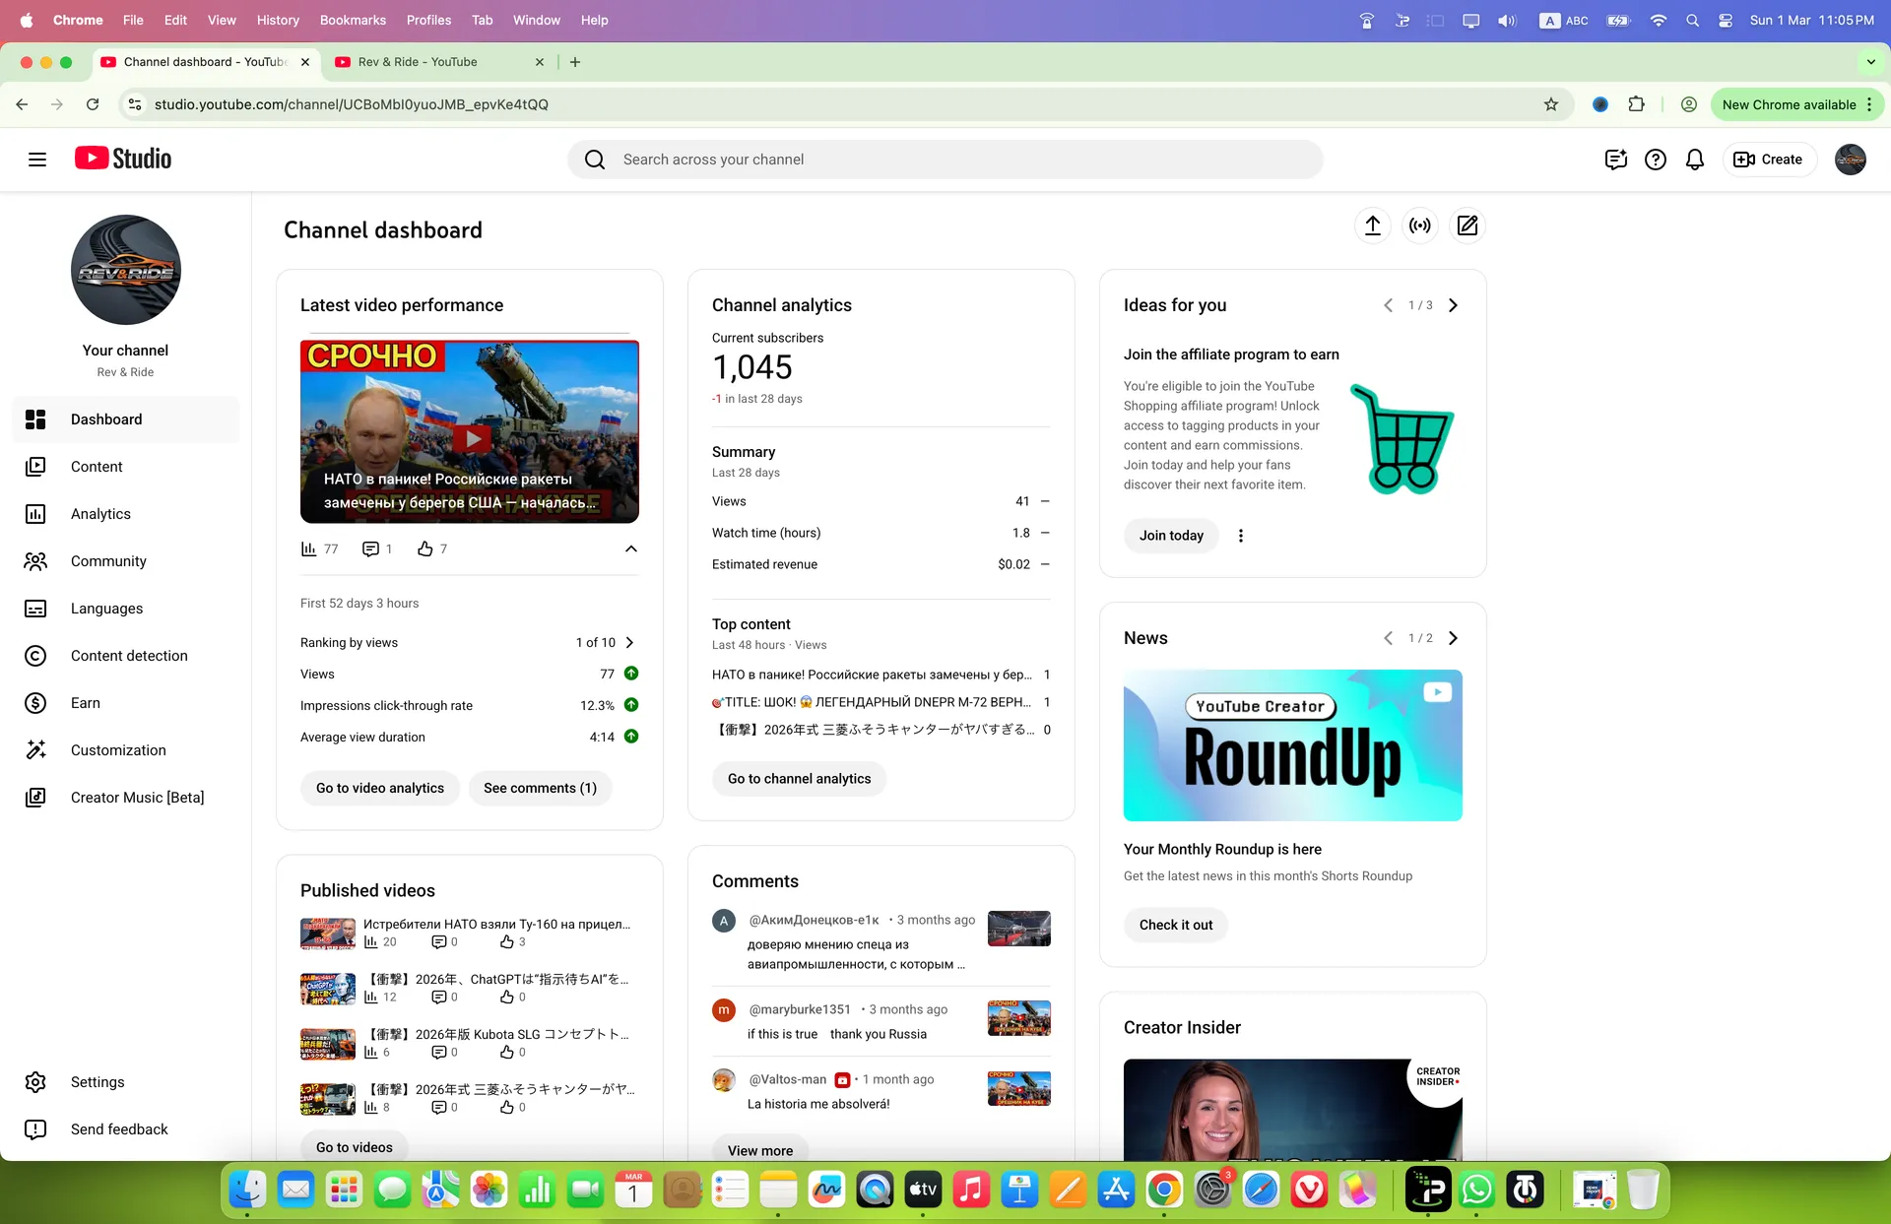Open the Chrome Extensions puzzle icon
The image size is (1891, 1224).
1637,104
